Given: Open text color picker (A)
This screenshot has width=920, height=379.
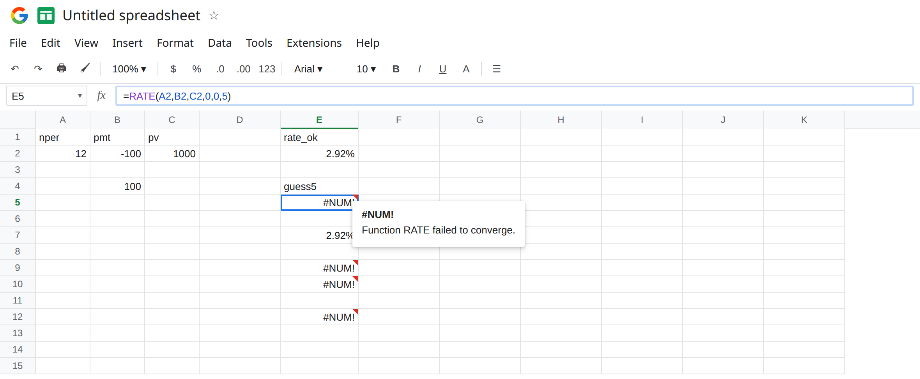Looking at the screenshot, I should tap(466, 69).
